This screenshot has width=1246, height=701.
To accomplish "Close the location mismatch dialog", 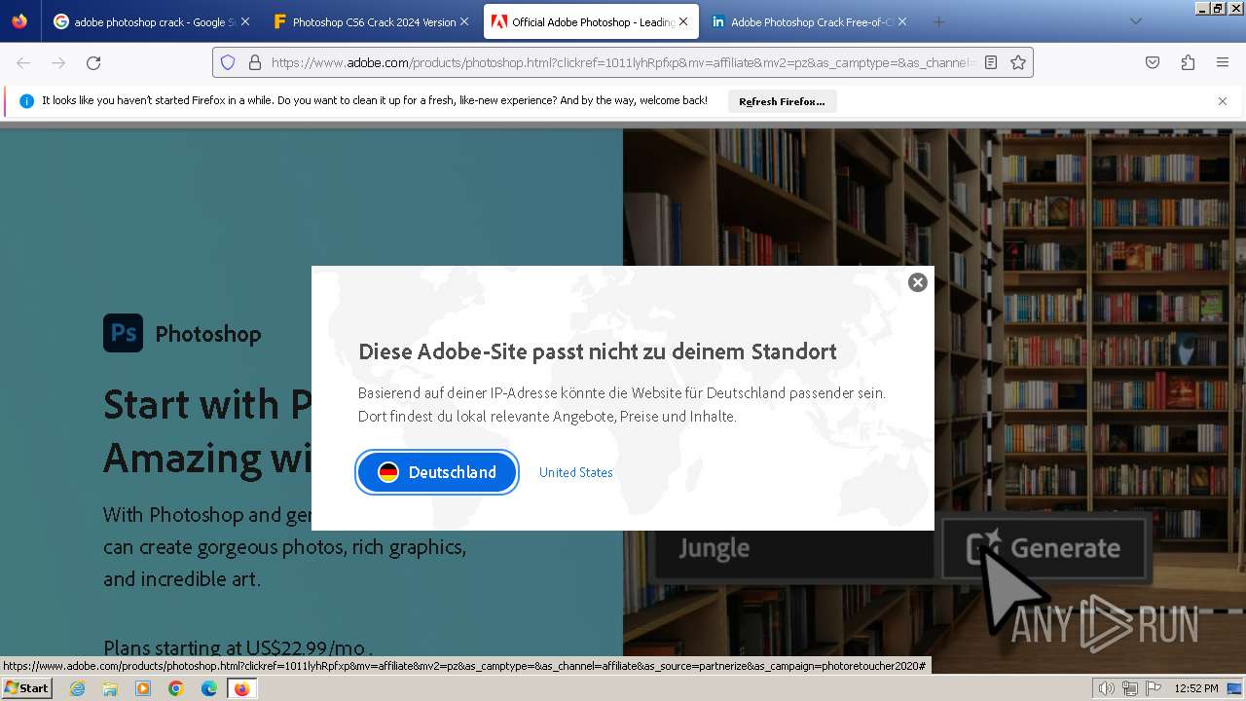I will (917, 282).
